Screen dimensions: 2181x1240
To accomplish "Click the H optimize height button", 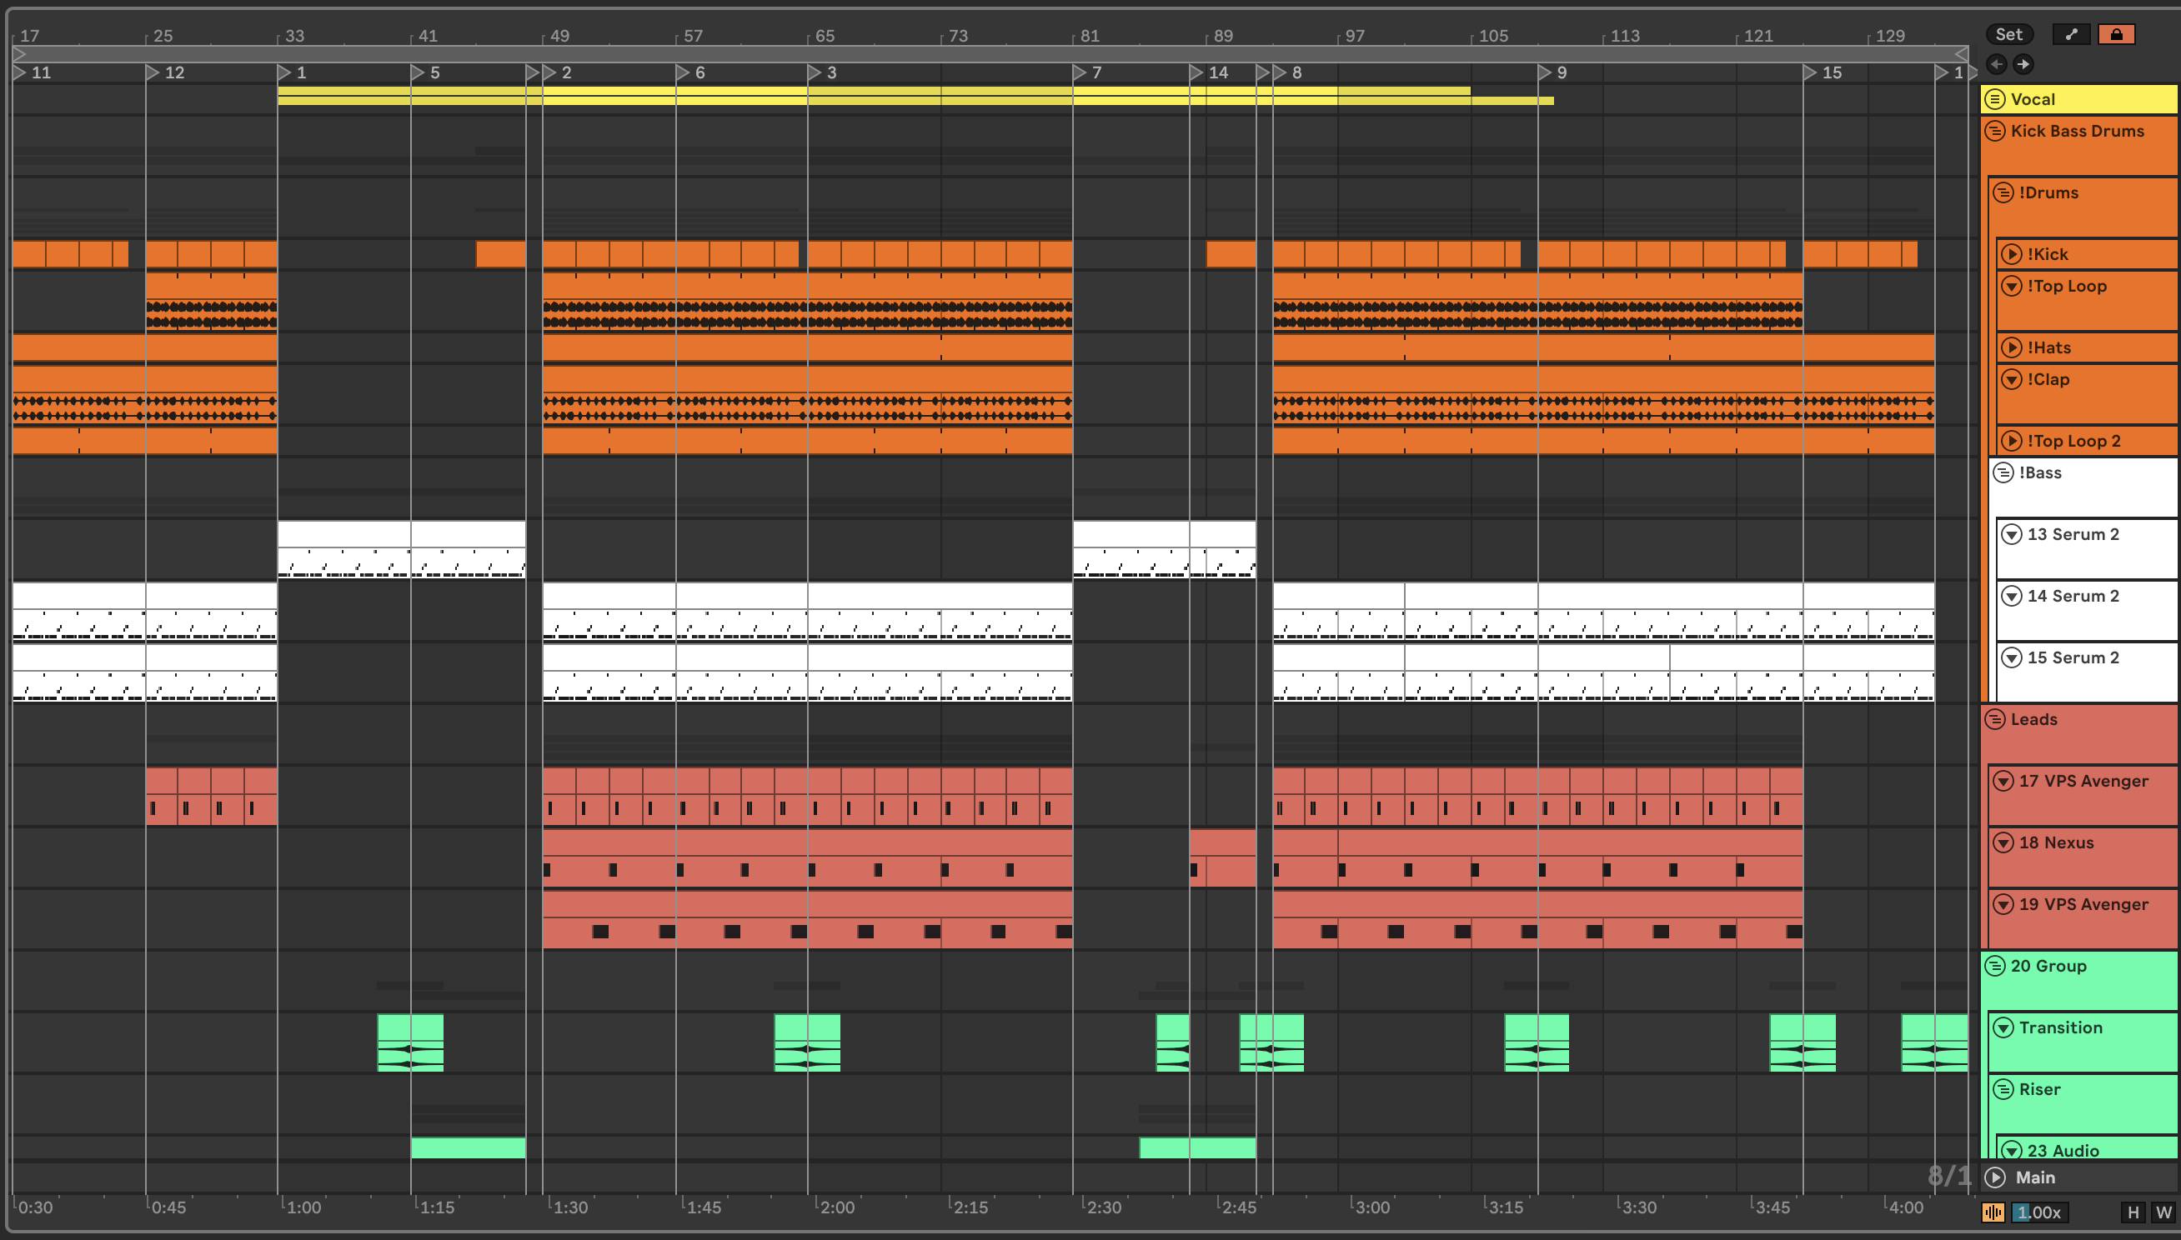I will click(x=2133, y=1212).
